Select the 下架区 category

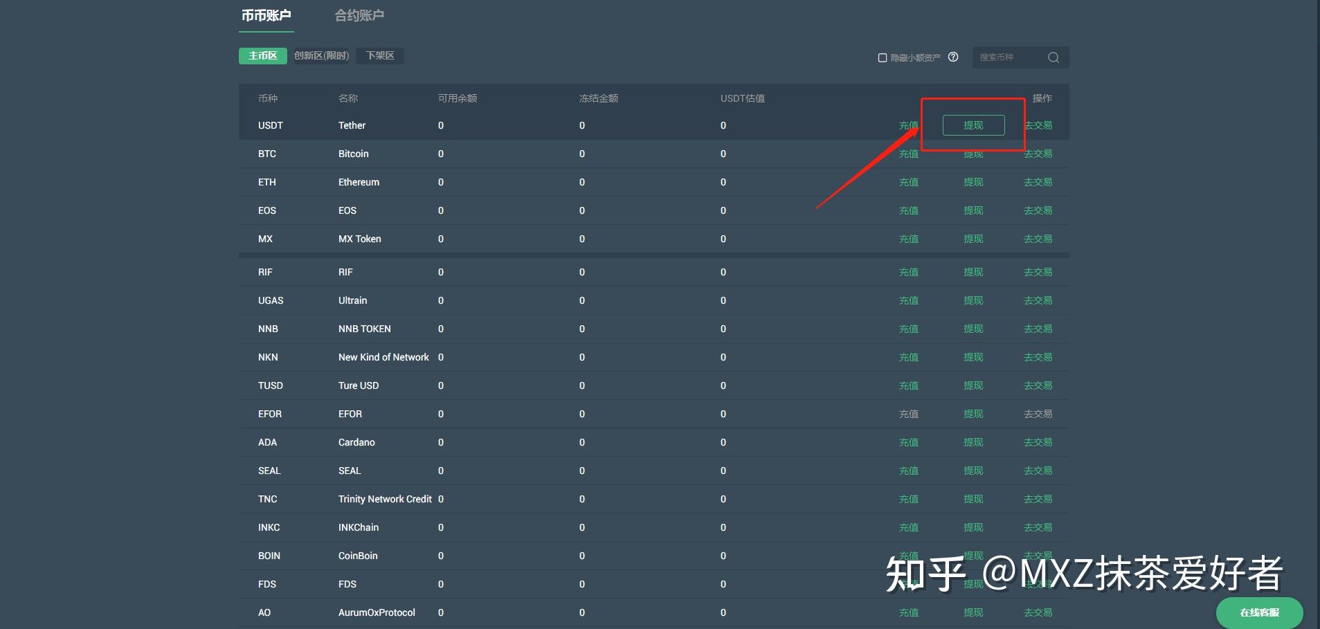pos(379,55)
